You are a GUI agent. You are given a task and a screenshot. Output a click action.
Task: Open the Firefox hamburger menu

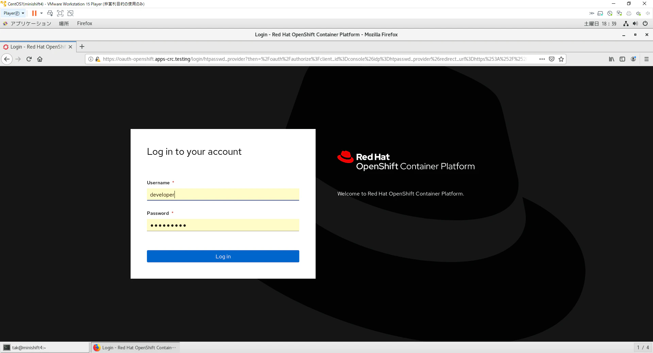[647, 59]
